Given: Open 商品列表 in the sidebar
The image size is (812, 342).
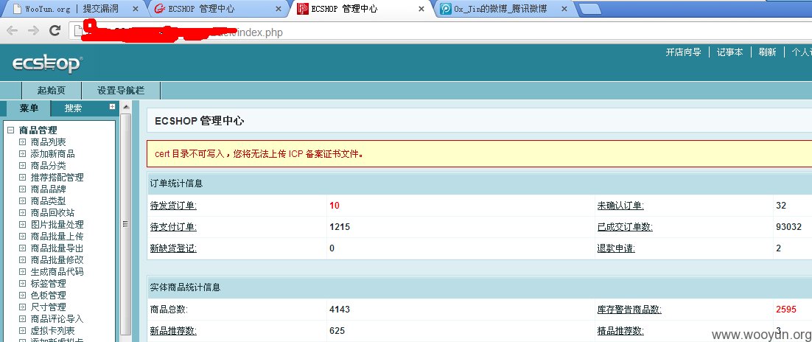Looking at the screenshot, I should pos(48,142).
